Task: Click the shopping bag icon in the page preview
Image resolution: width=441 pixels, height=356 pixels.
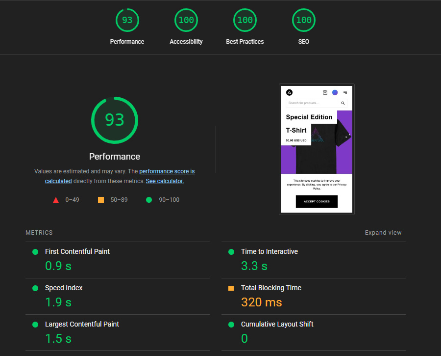Action: (325, 92)
